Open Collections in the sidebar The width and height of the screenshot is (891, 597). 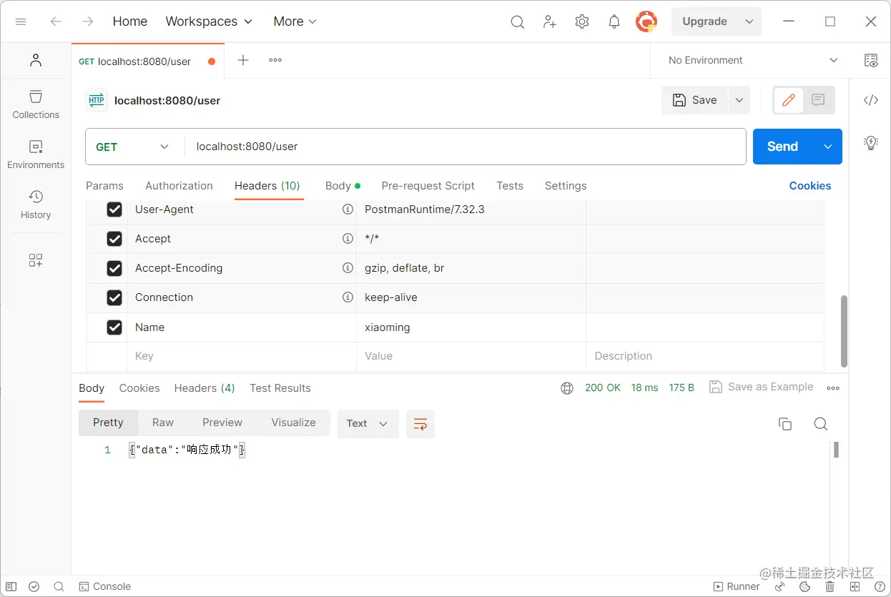tap(36, 104)
